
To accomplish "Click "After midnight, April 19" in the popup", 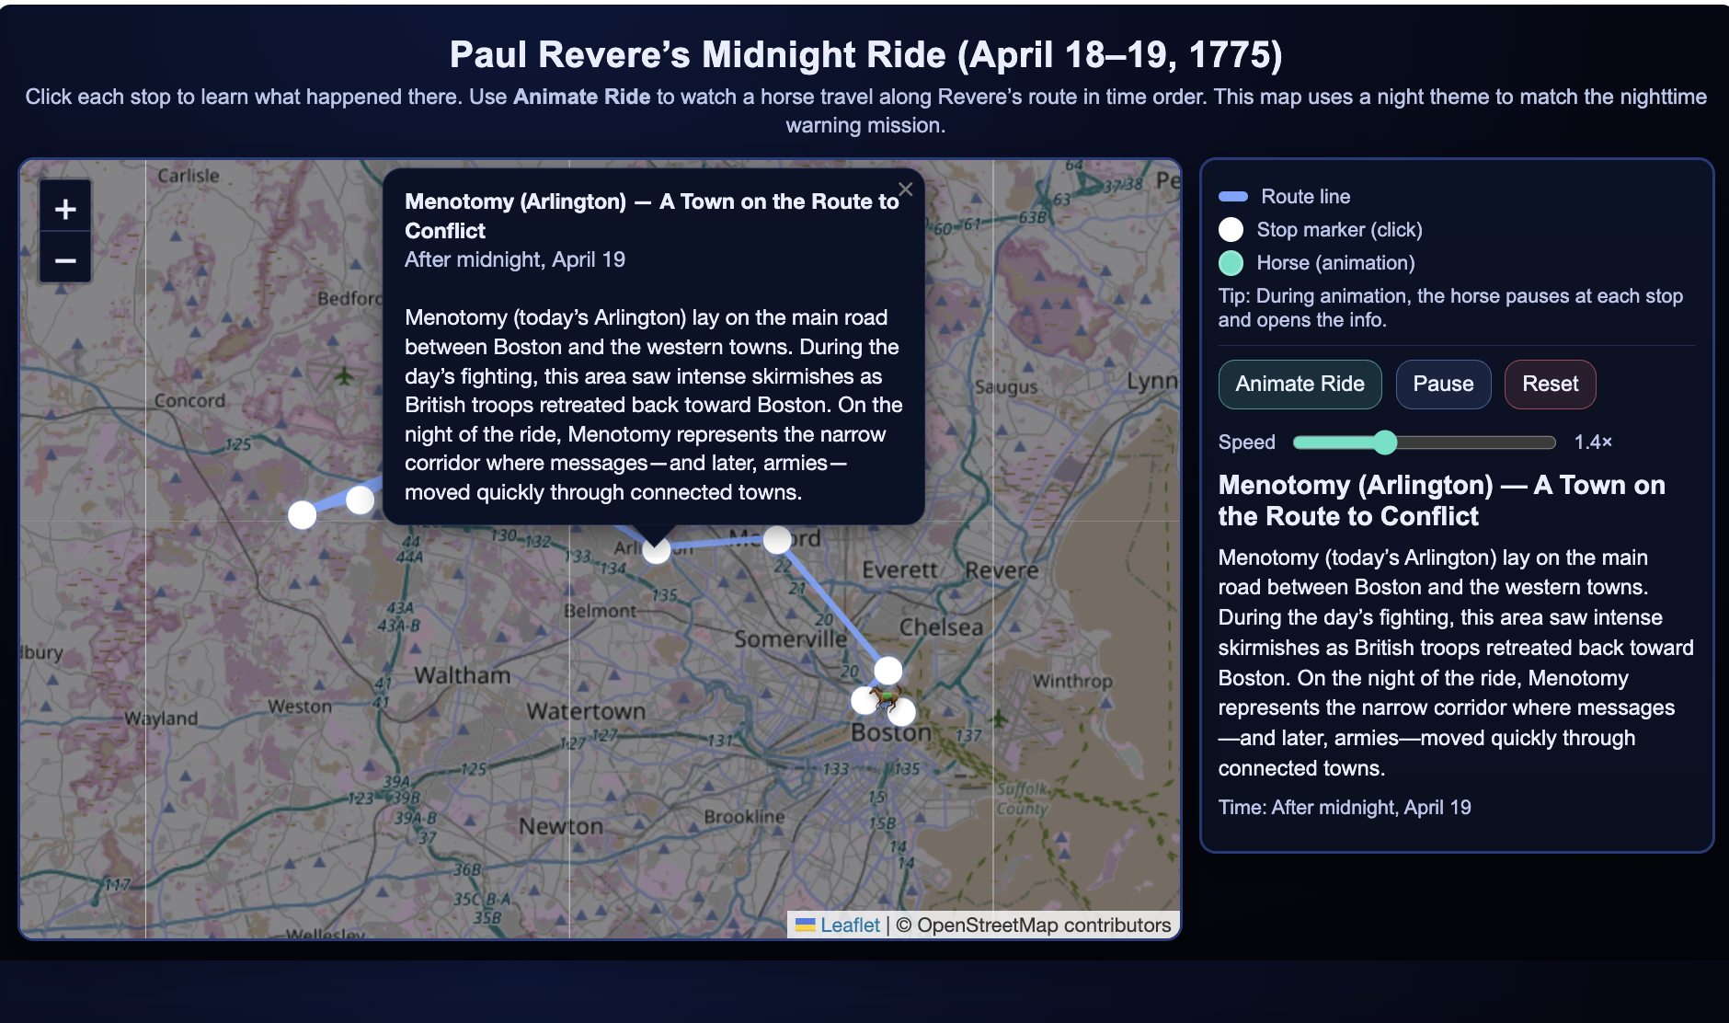I will click(515, 259).
